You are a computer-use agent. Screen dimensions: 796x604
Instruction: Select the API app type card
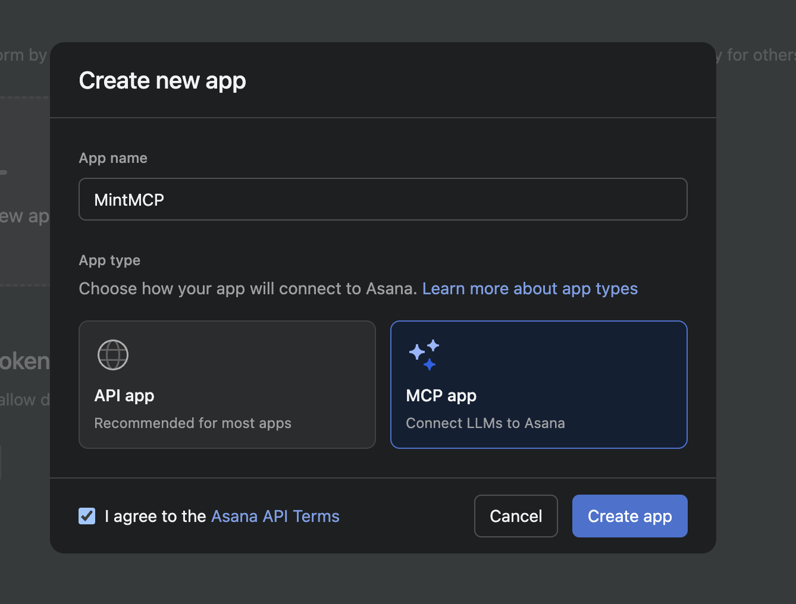(227, 385)
